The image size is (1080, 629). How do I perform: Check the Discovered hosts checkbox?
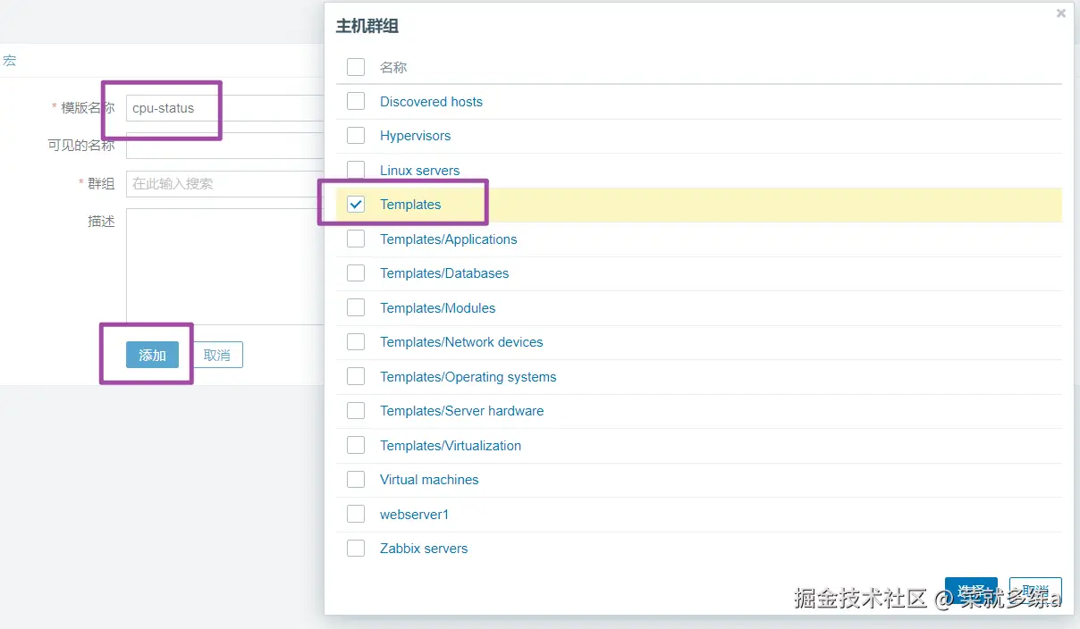[x=356, y=101]
